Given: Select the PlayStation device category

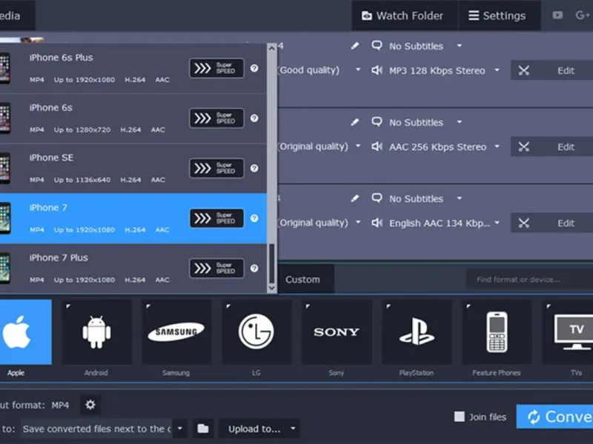Looking at the screenshot, I should pyautogui.click(x=417, y=332).
